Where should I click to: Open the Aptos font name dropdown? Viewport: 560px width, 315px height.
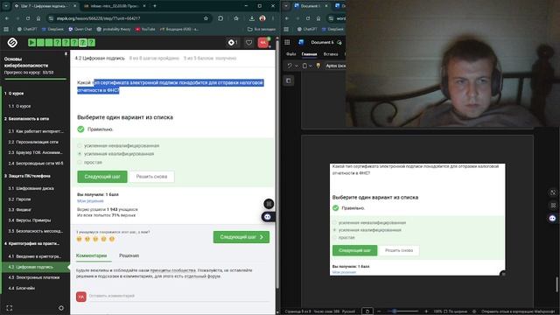(x=335, y=66)
